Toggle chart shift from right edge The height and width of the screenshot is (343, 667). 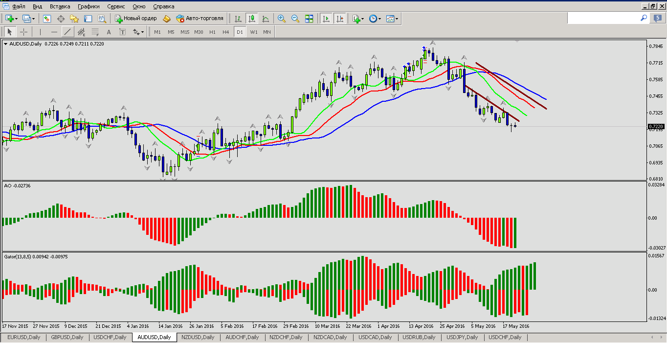340,19
